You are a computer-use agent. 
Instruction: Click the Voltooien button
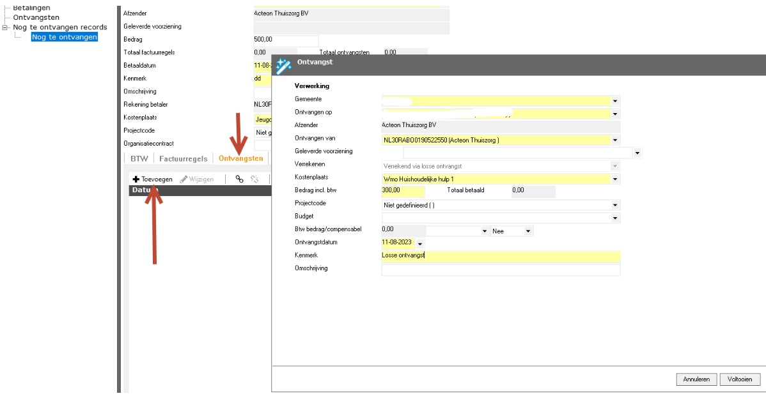(740, 379)
